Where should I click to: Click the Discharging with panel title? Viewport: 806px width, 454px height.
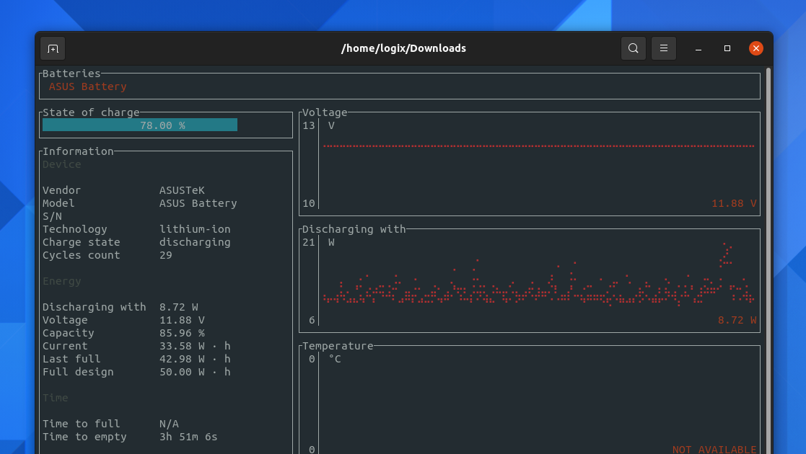354,230
